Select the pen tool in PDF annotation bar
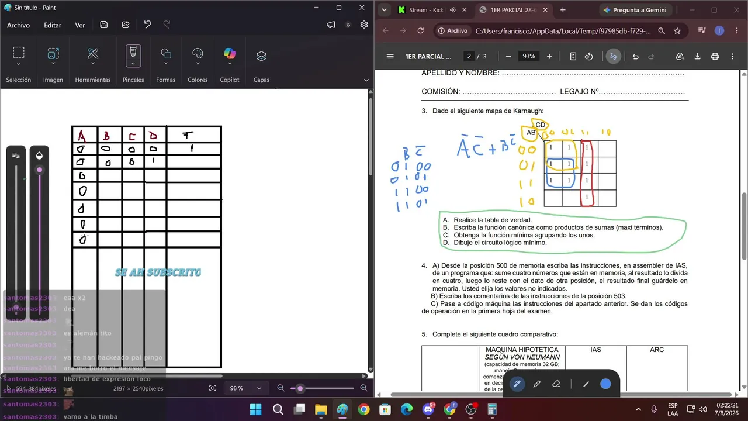This screenshot has width=748, height=421. pyautogui.click(x=517, y=384)
